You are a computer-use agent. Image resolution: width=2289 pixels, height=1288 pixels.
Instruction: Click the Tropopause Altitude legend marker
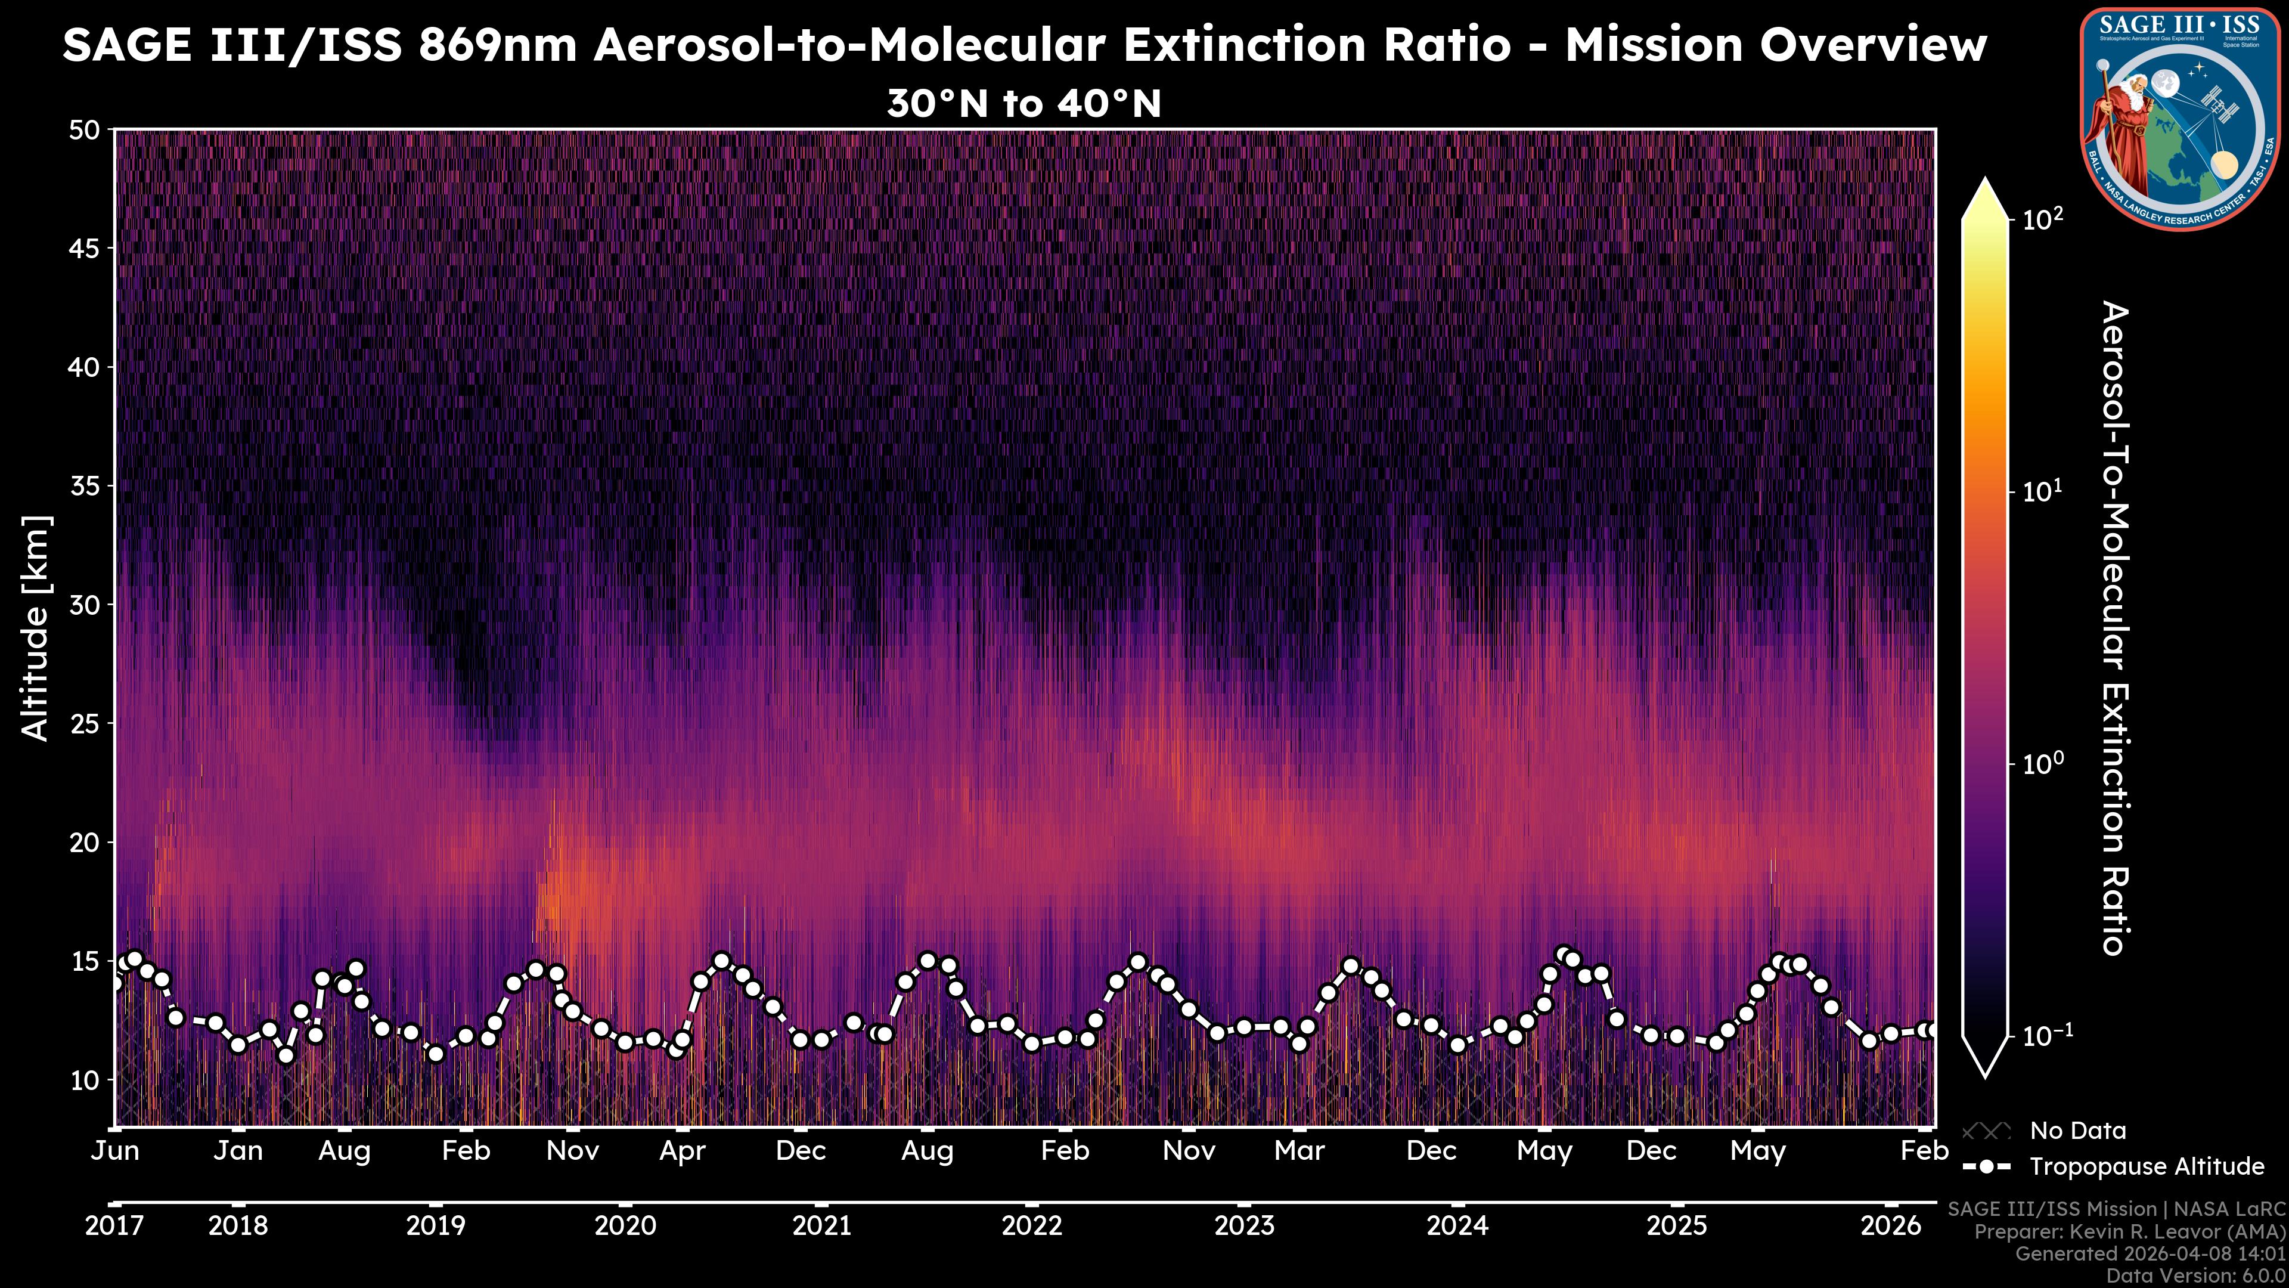coord(1986,1166)
